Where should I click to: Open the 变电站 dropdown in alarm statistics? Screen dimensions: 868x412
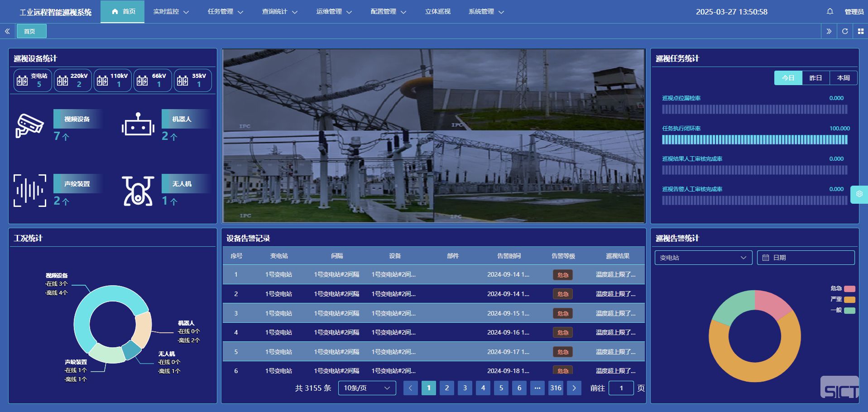703,258
